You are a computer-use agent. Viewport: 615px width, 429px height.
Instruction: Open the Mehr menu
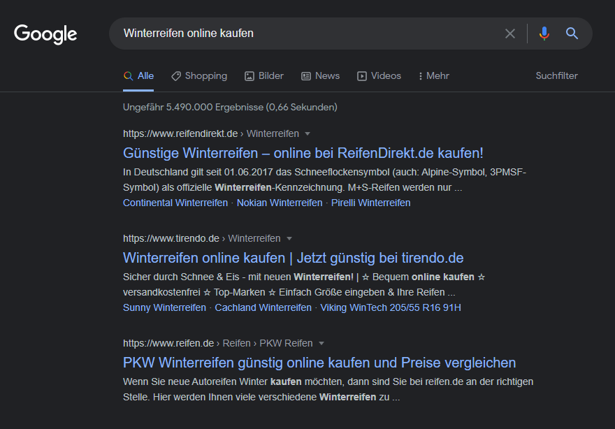tap(433, 76)
